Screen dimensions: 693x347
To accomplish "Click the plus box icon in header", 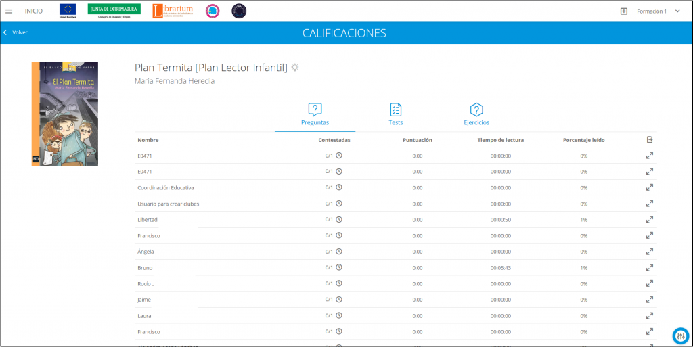I will [624, 11].
